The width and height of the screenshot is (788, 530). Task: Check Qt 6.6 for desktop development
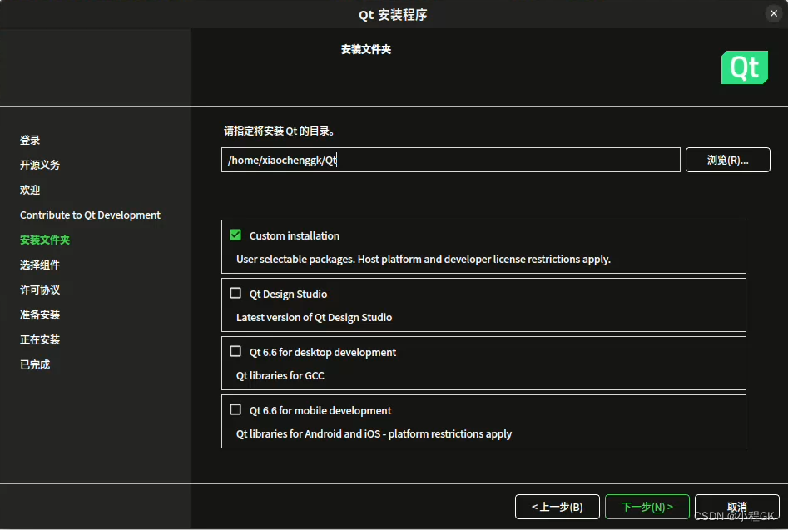[x=235, y=352]
